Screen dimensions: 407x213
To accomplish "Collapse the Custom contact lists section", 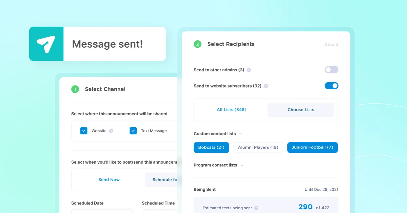I will (x=241, y=134).
